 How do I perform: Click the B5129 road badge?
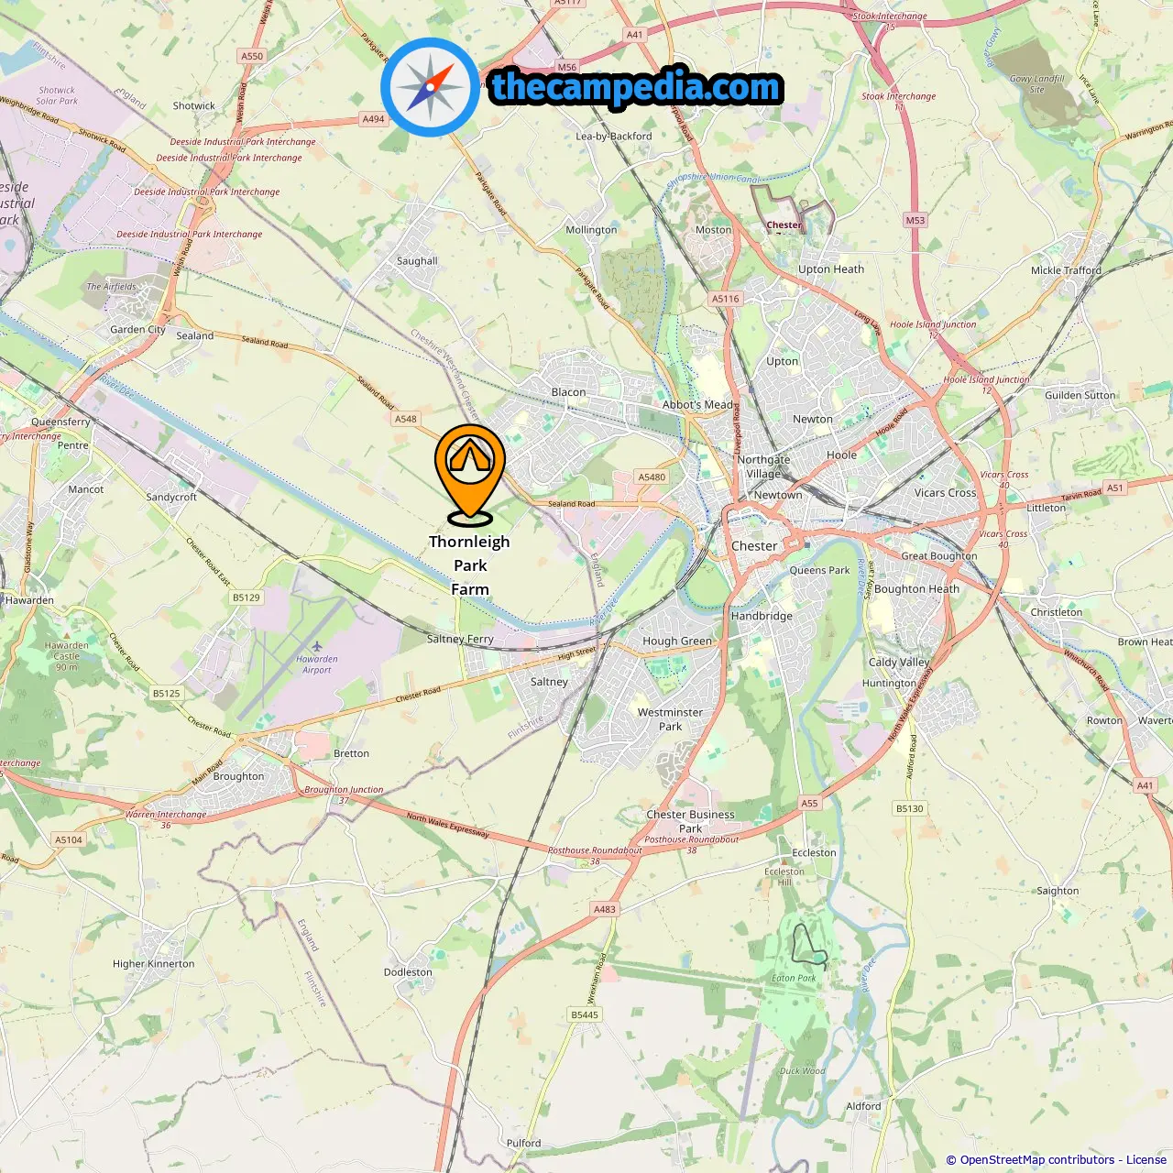point(246,597)
